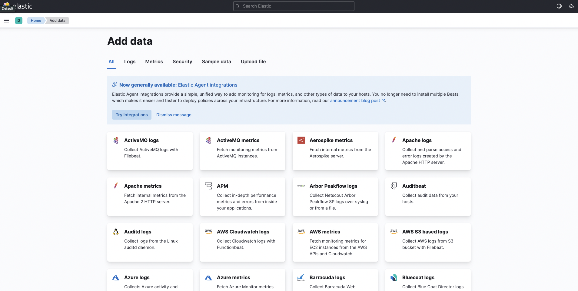Click the APM icon

tap(208, 186)
